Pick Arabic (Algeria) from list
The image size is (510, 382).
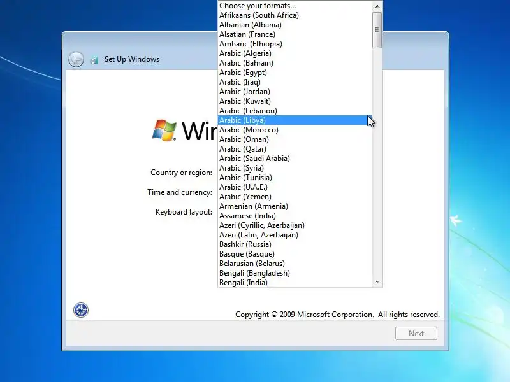tap(295, 53)
